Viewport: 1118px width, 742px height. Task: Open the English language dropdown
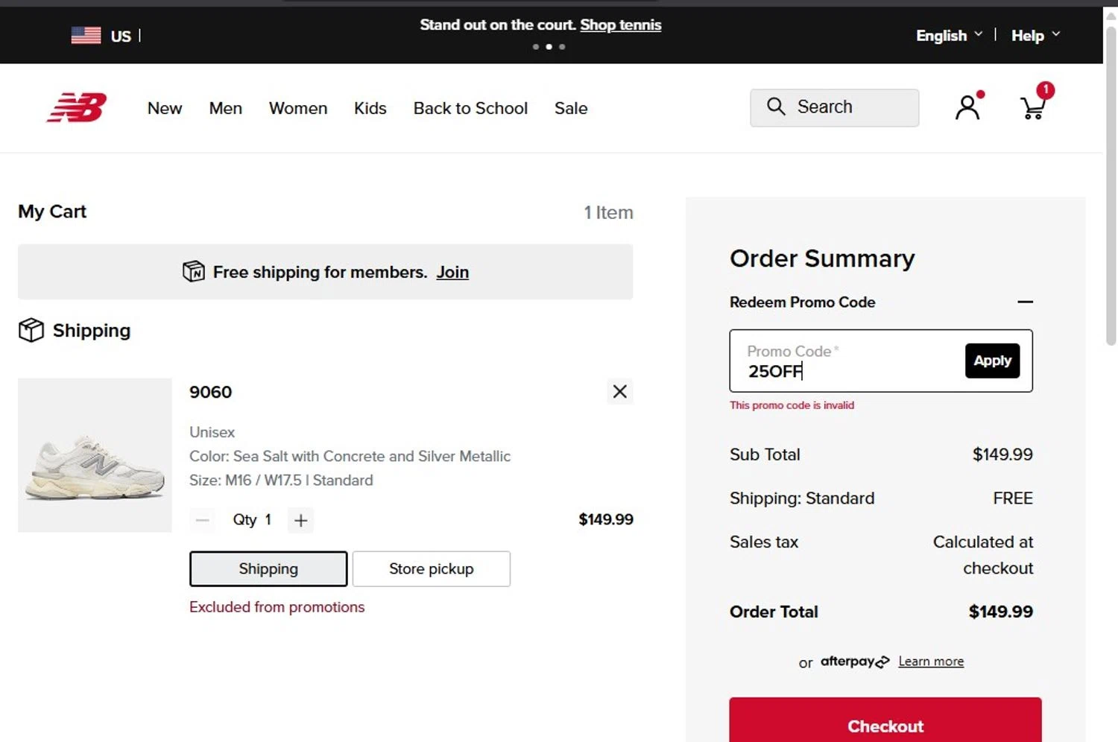click(949, 35)
